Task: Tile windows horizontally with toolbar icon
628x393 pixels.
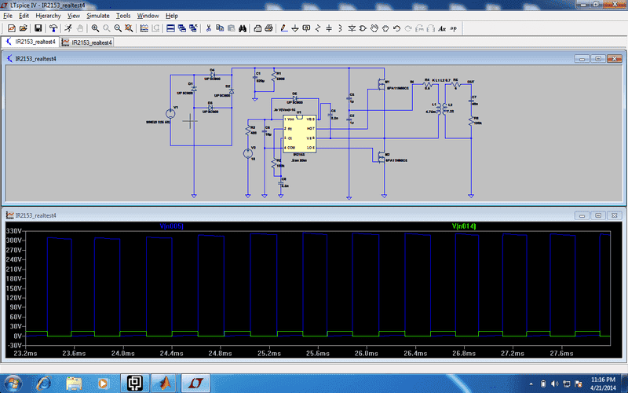Action: 170,28
